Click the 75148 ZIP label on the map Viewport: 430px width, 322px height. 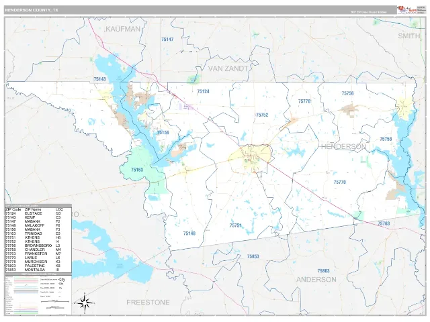click(189, 233)
